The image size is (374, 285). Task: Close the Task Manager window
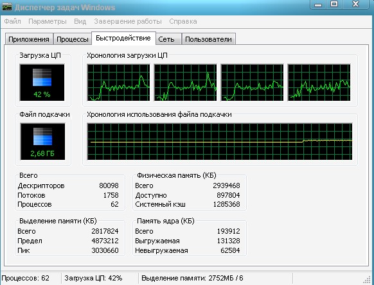[355, 4]
